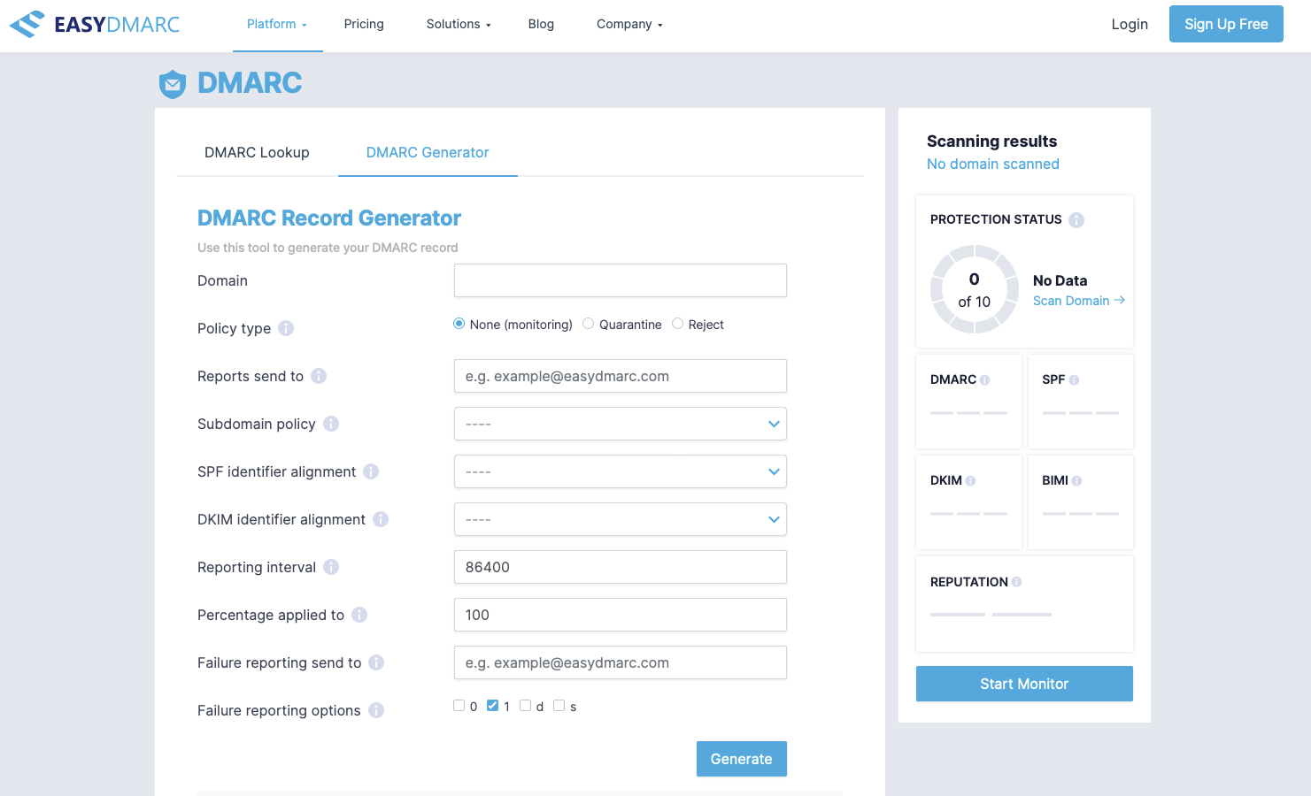Select the Reject policy radio button

click(678, 324)
